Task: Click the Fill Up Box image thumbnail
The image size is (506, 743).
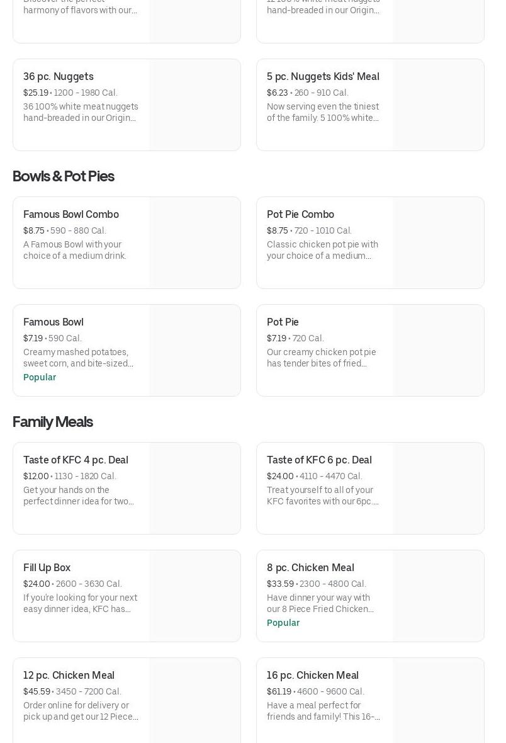Action: point(194,596)
